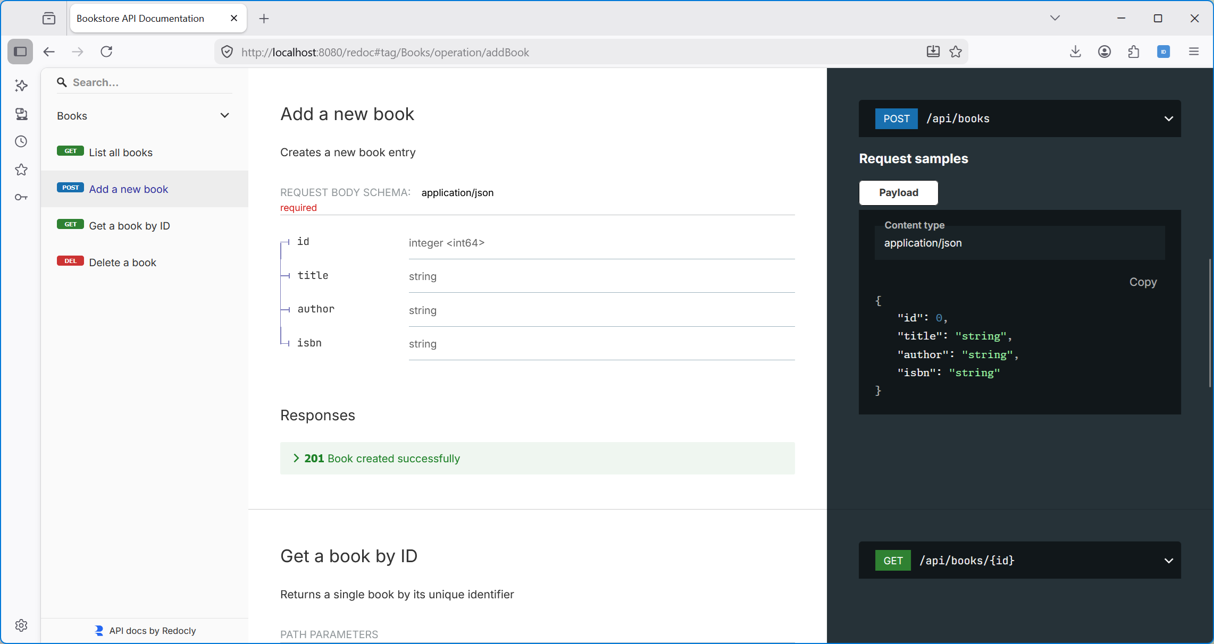Open bookmarks with the star sidebar icon
1214x644 pixels.
click(21, 170)
